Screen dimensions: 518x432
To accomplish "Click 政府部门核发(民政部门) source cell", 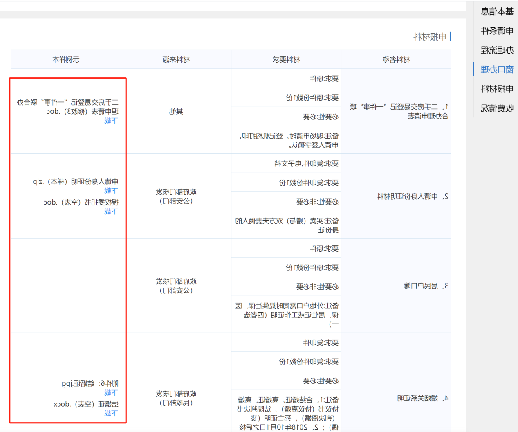I will point(176,398).
